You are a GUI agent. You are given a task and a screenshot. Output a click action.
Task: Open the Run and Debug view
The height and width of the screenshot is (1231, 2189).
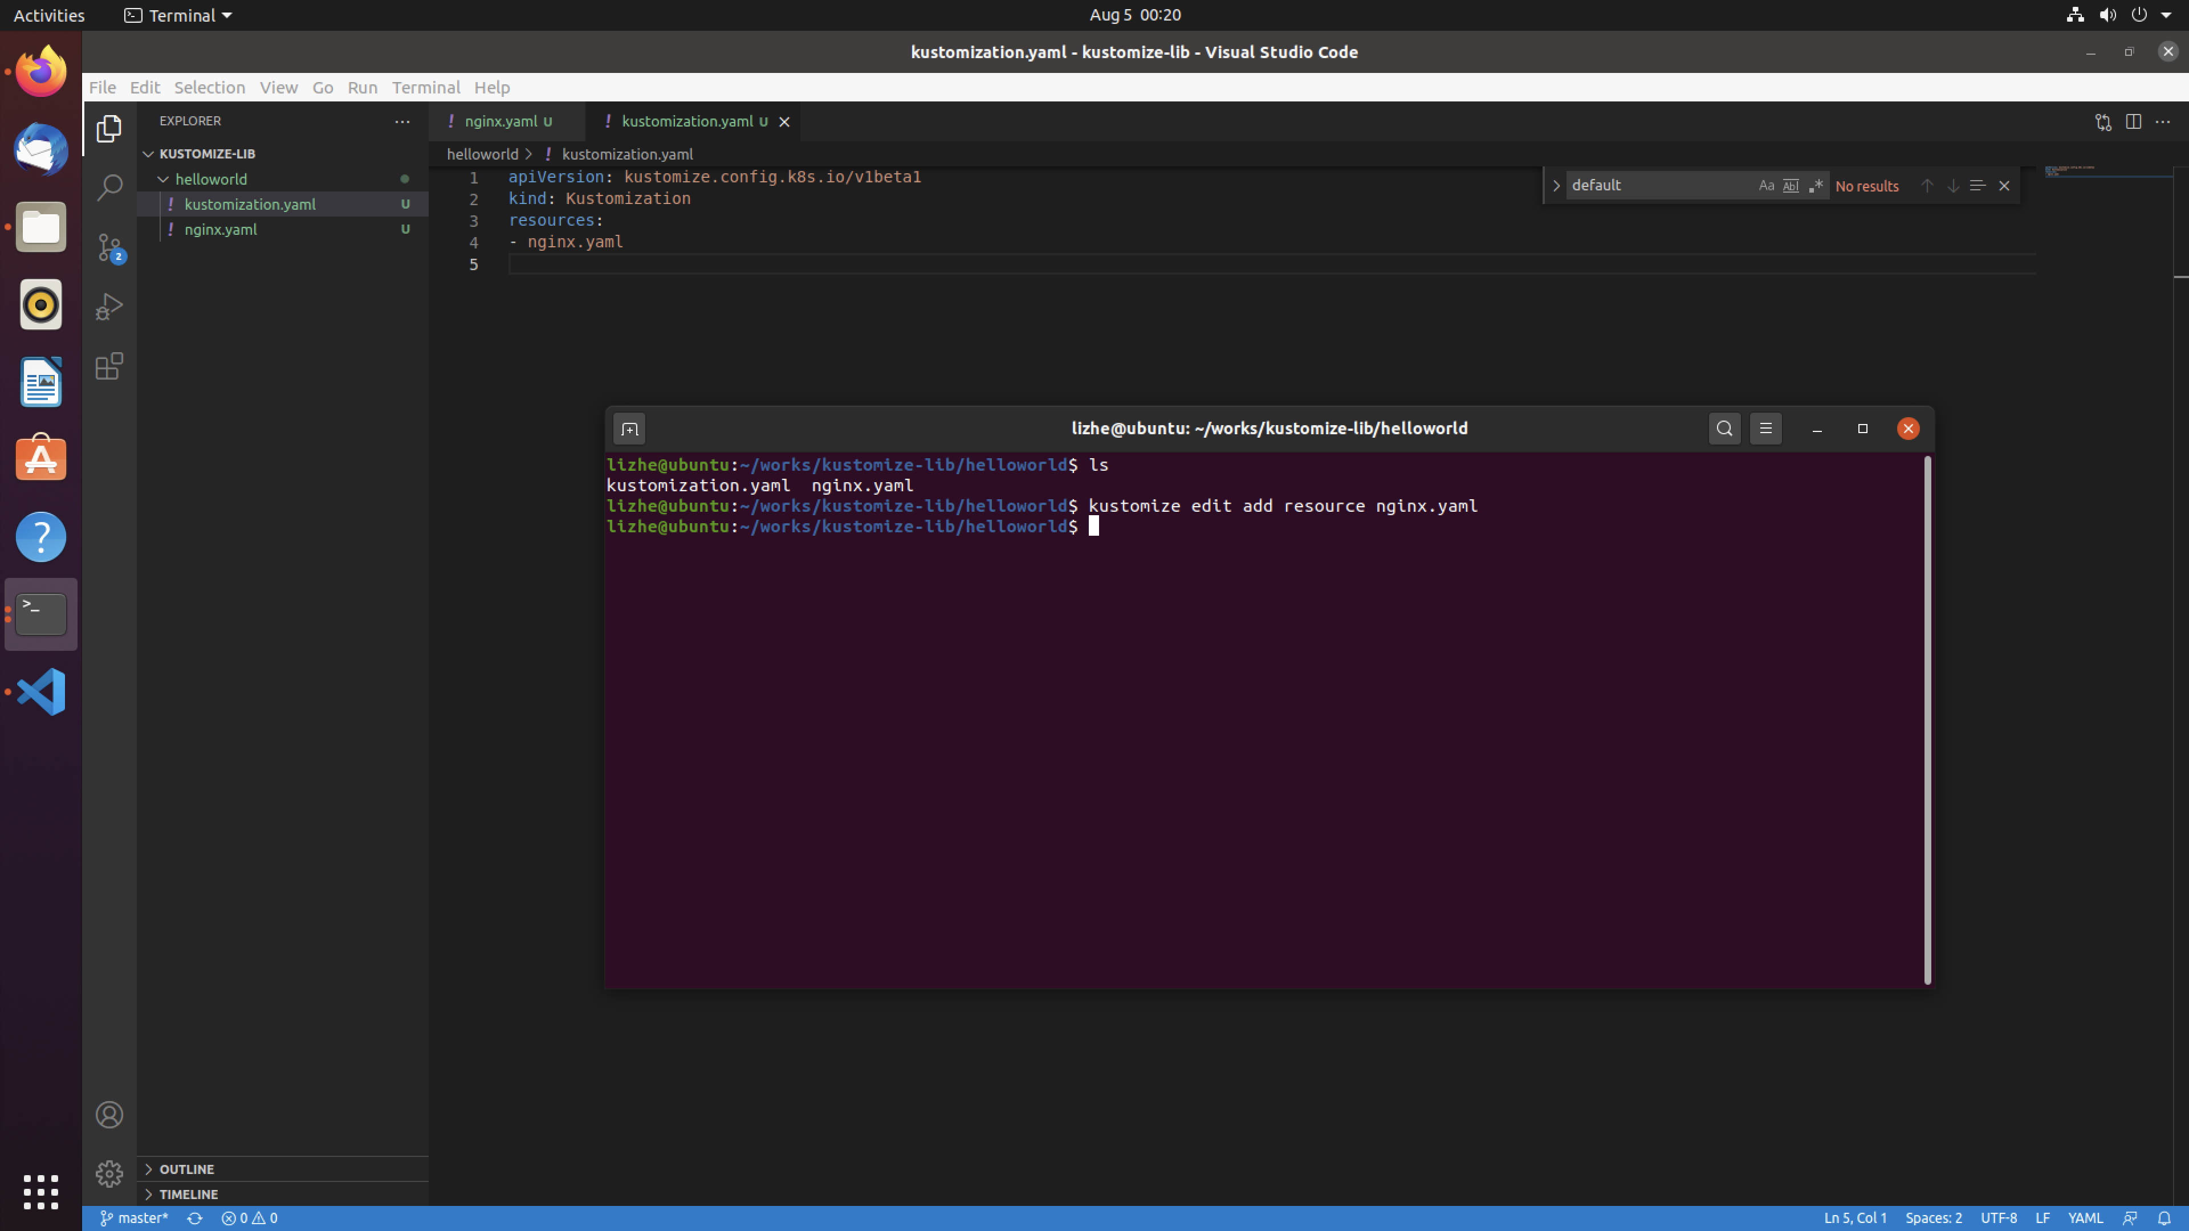pos(109,307)
